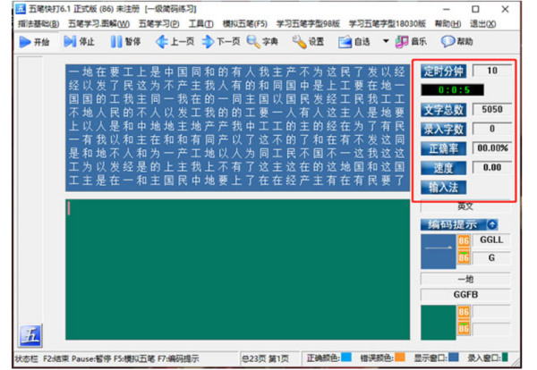Click the accuracy field showing 00.00%
The width and height of the screenshot is (537, 370).
[x=492, y=148]
